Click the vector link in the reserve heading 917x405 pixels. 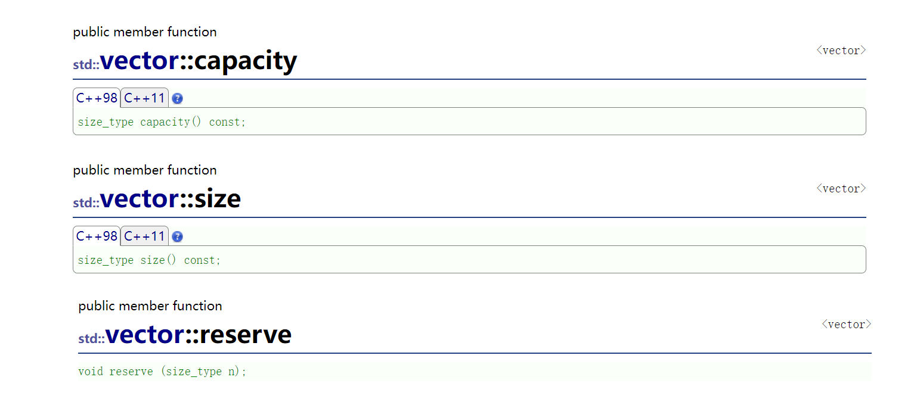click(x=145, y=335)
